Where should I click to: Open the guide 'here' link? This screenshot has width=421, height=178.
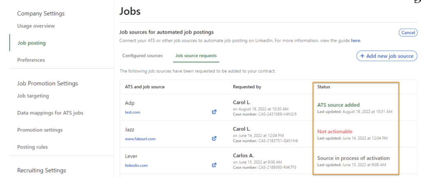(x=355, y=40)
